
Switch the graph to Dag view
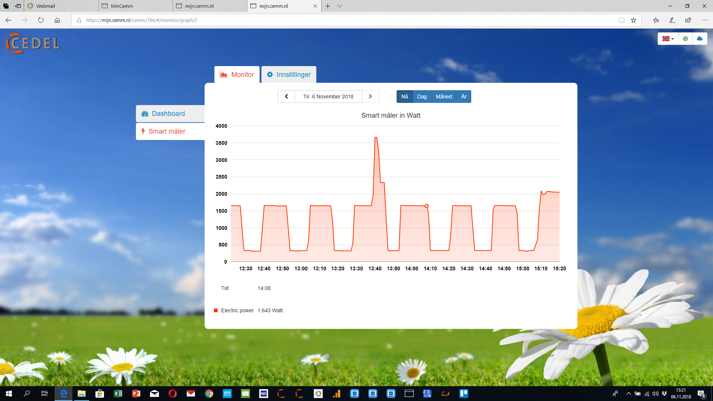tap(422, 97)
